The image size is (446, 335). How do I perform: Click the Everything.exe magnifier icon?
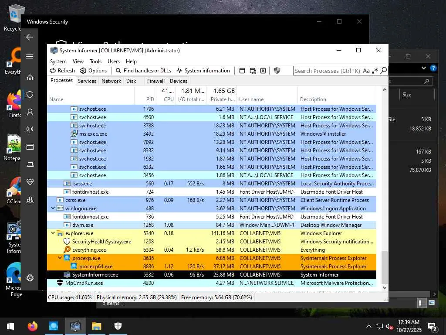(x=67, y=250)
